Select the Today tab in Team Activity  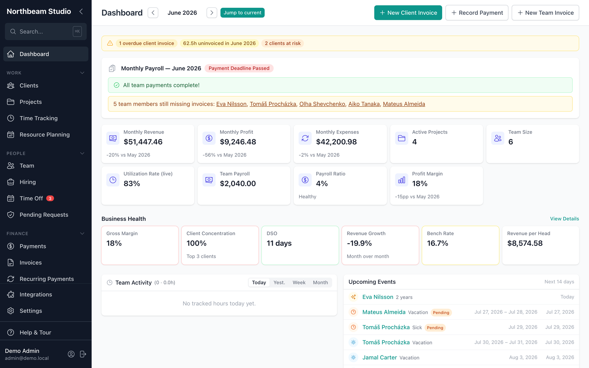coord(259,283)
